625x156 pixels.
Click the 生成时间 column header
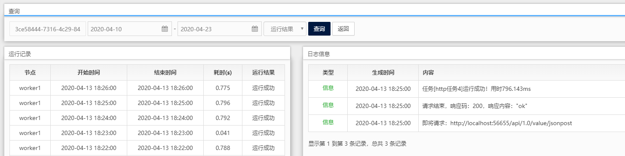[383, 72]
